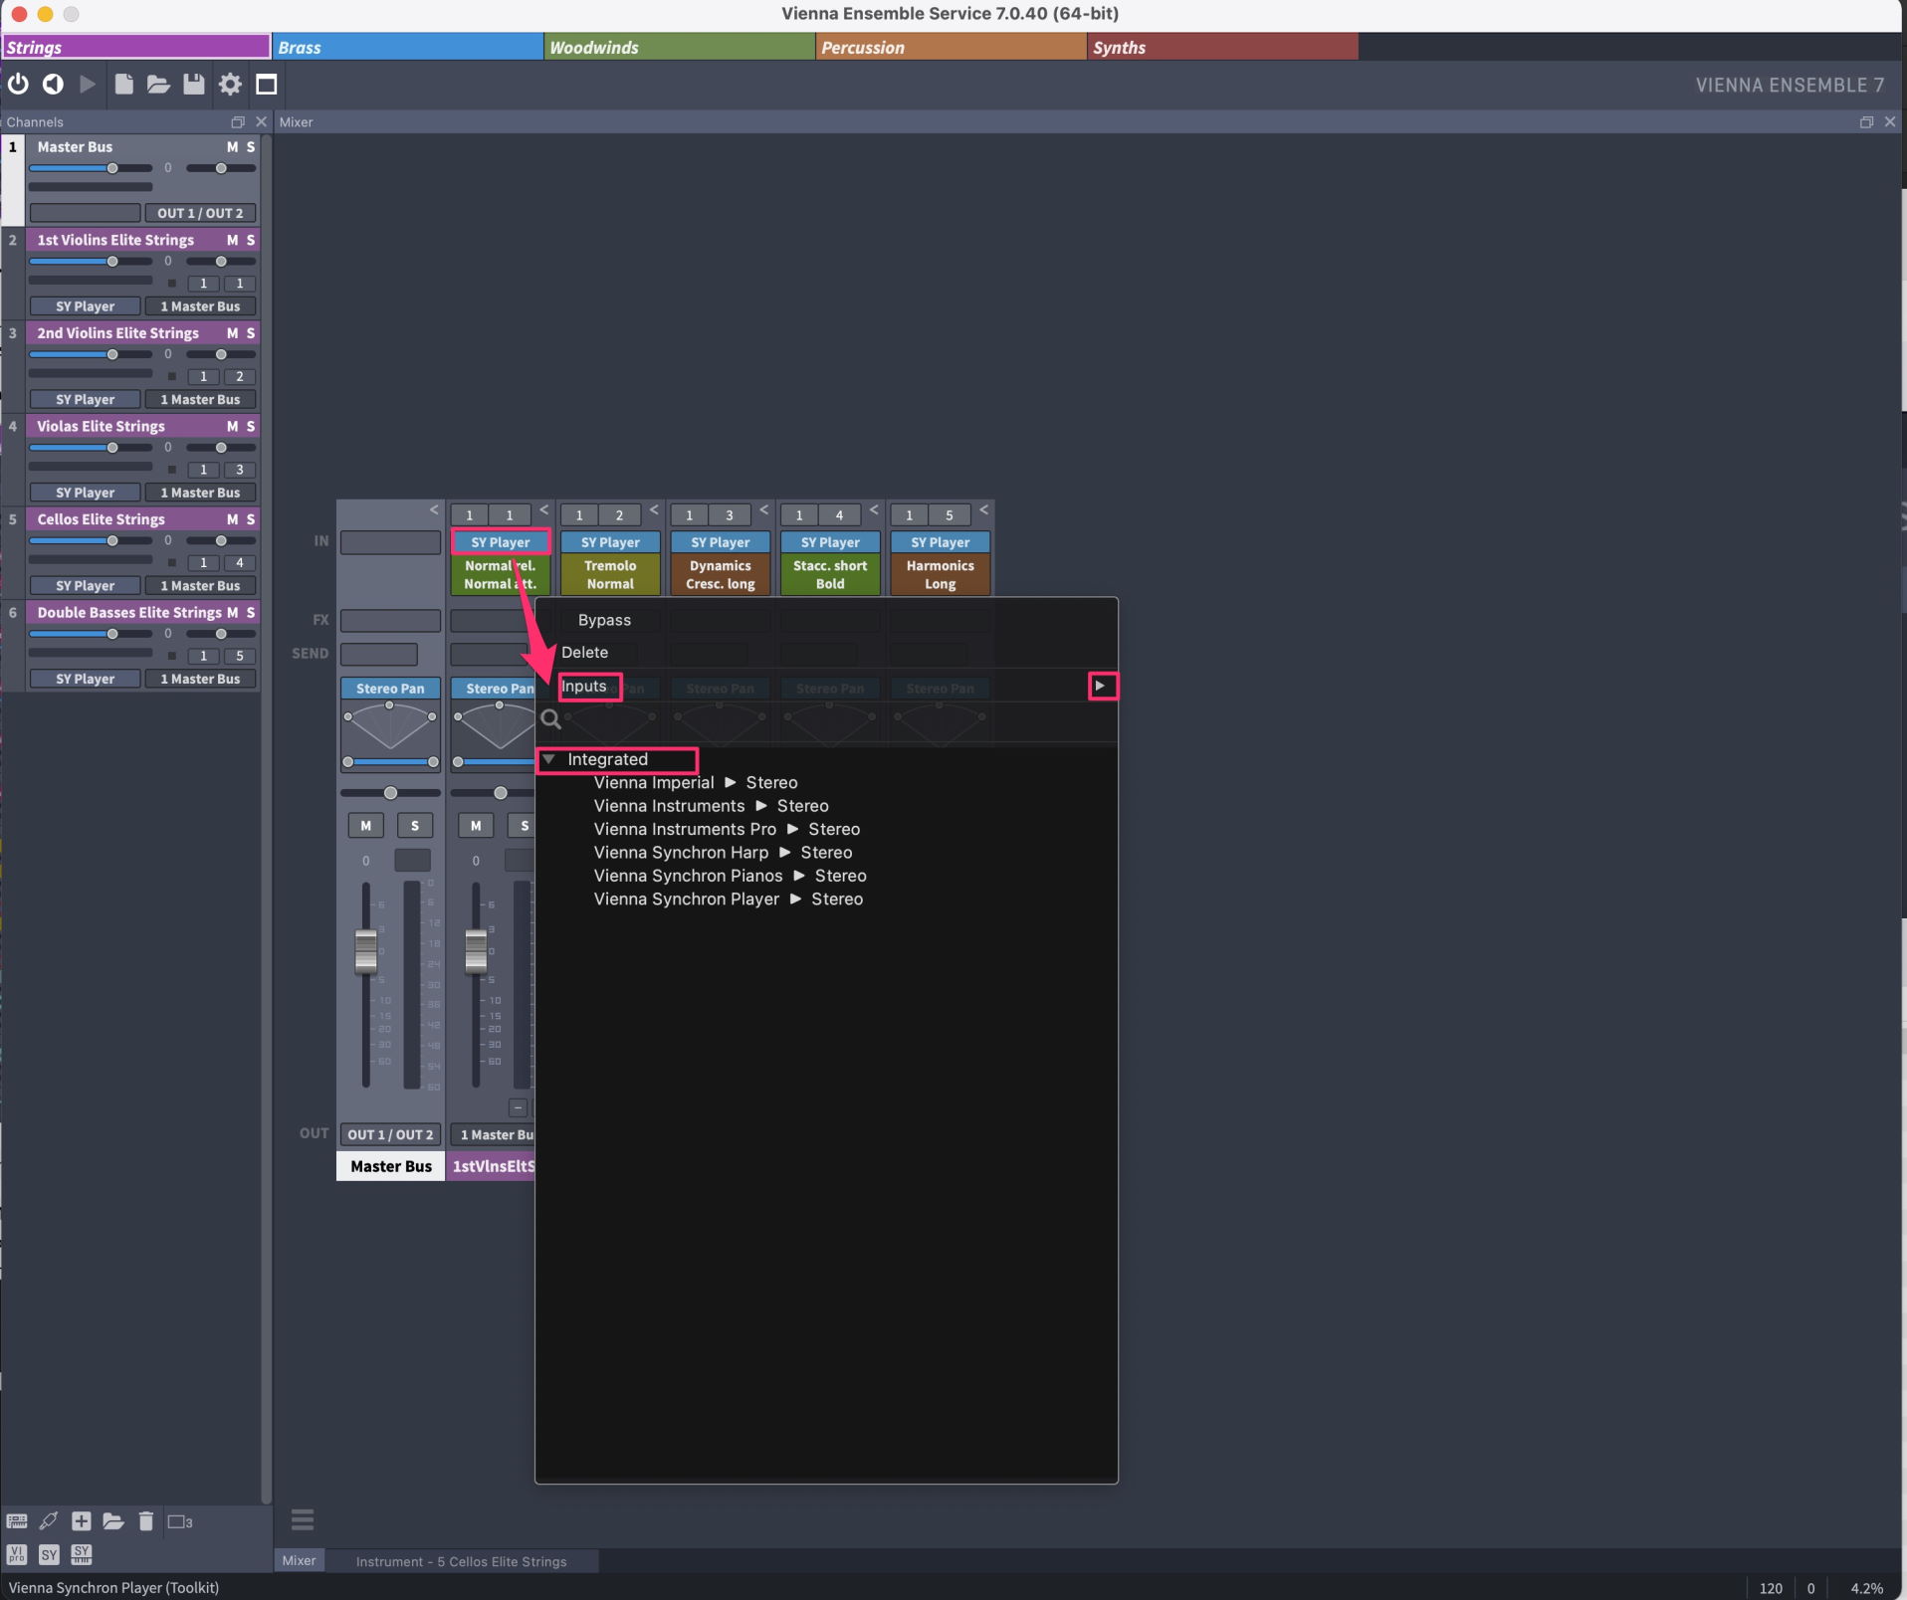
Task: Create a new project via document icon
Action: pos(123,85)
